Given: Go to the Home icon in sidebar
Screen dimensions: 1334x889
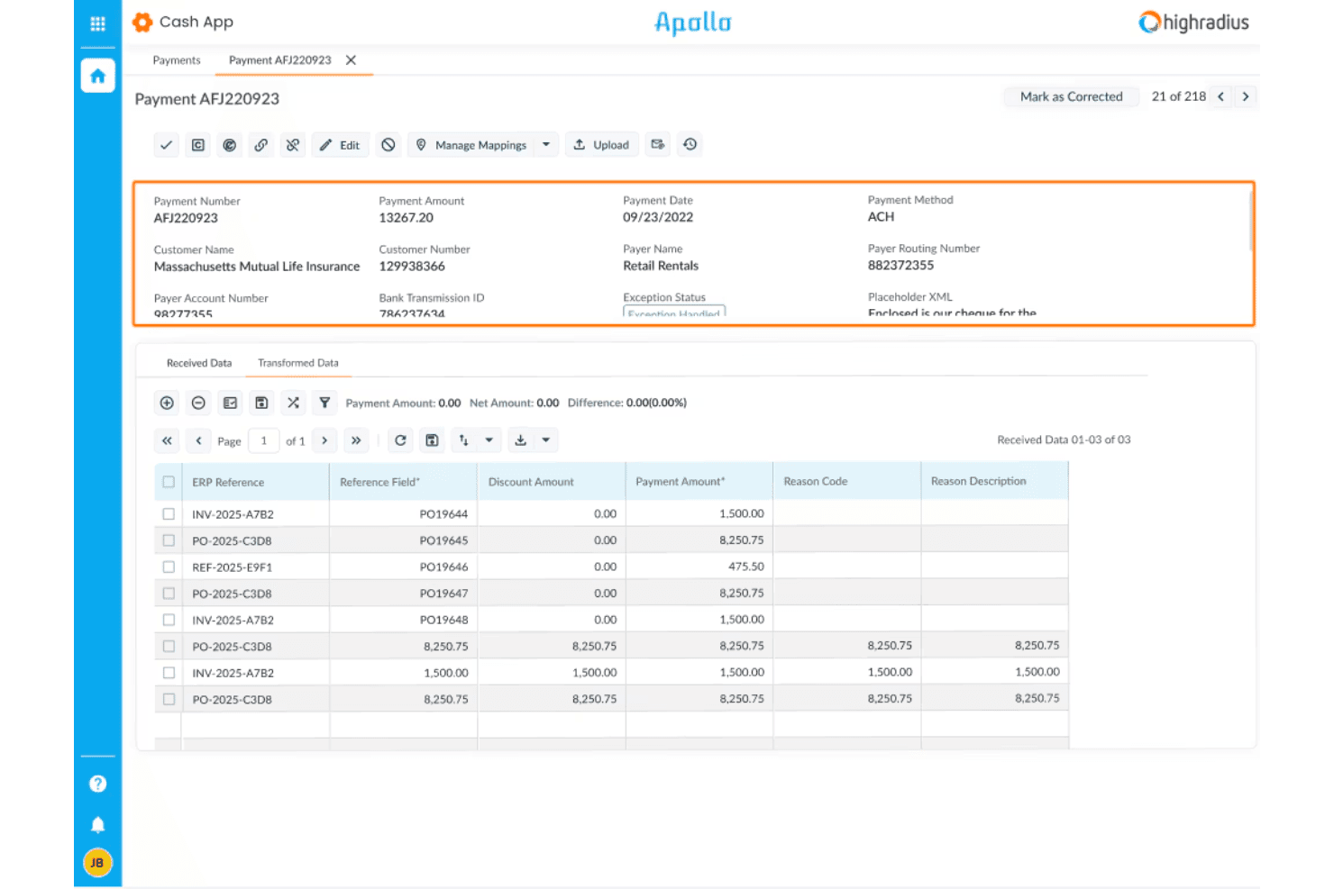Looking at the screenshot, I should point(97,76).
